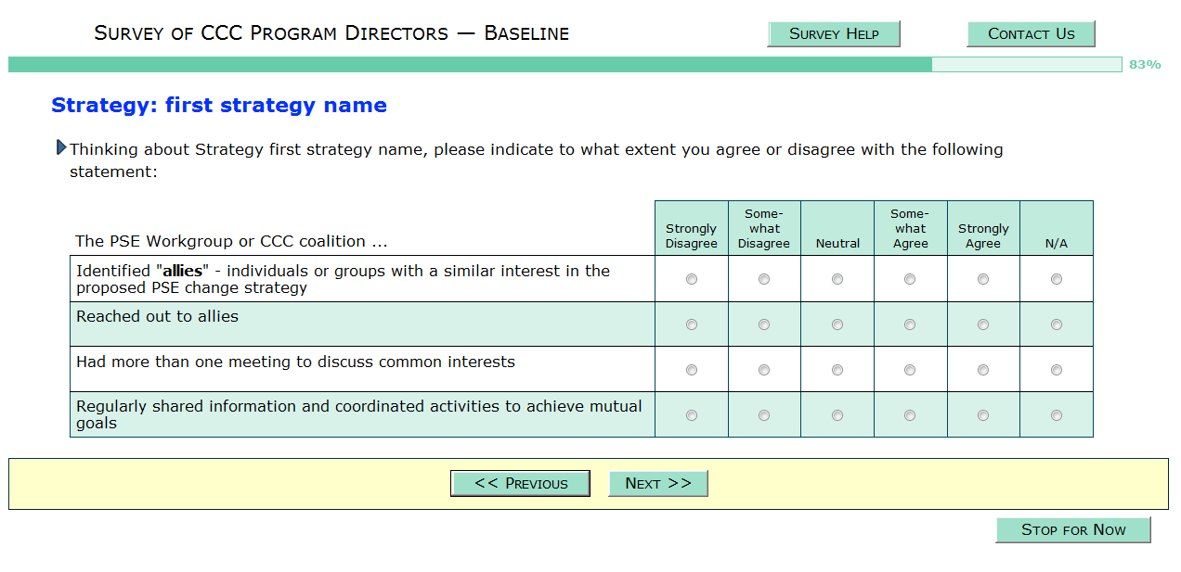
Task: Select Neutral for more than one meeting row
Action: pos(837,370)
